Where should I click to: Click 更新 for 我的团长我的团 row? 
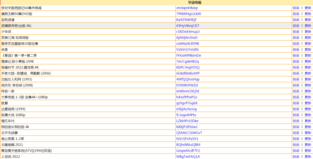308,127
